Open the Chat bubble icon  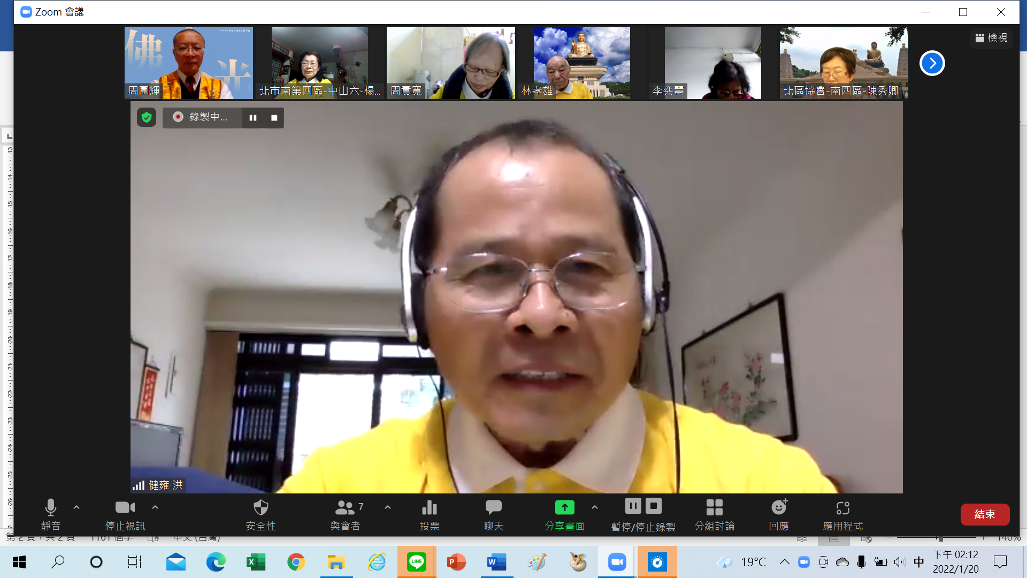tap(493, 507)
